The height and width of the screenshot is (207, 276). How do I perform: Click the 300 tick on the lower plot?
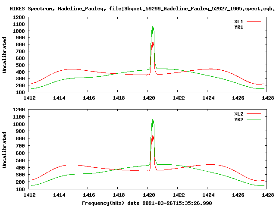click(x=20, y=175)
